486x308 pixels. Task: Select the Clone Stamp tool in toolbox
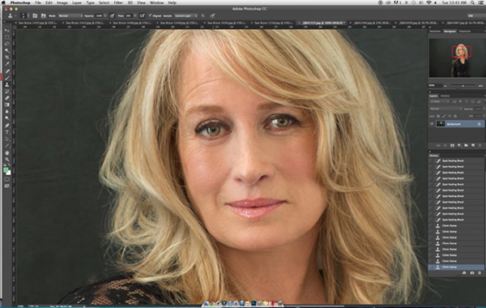[6, 84]
